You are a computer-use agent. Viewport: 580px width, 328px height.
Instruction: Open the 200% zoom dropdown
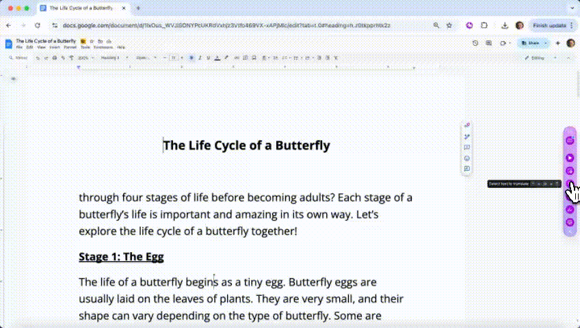point(86,58)
